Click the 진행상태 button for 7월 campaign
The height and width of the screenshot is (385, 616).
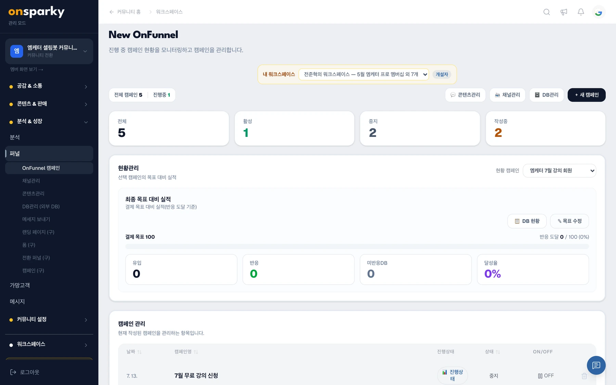(452, 375)
